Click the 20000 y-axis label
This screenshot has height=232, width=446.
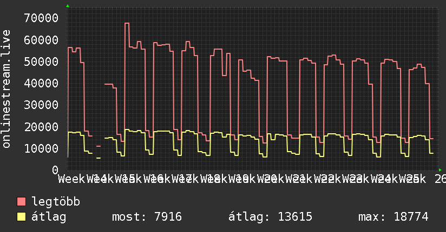point(41,127)
